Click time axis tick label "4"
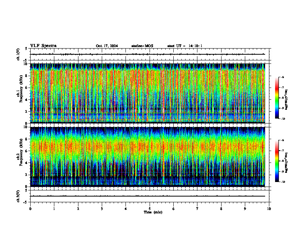Viewport: 303px width, 234px height. [126, 209]
